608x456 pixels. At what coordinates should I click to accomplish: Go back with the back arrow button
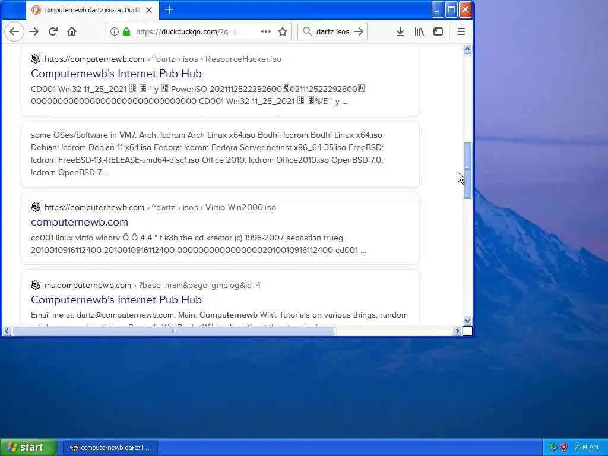(14, 32)
